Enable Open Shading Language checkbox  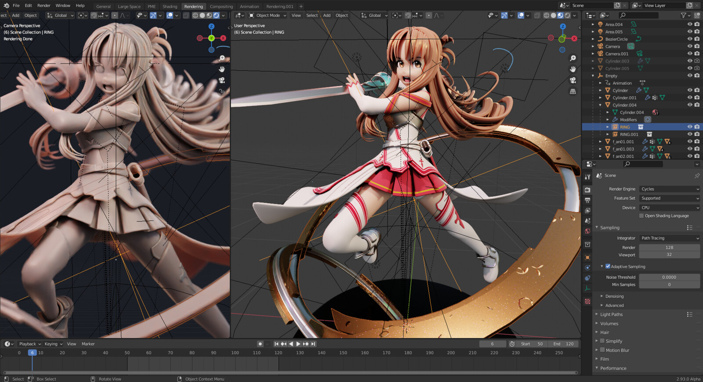tap(641, 216)
